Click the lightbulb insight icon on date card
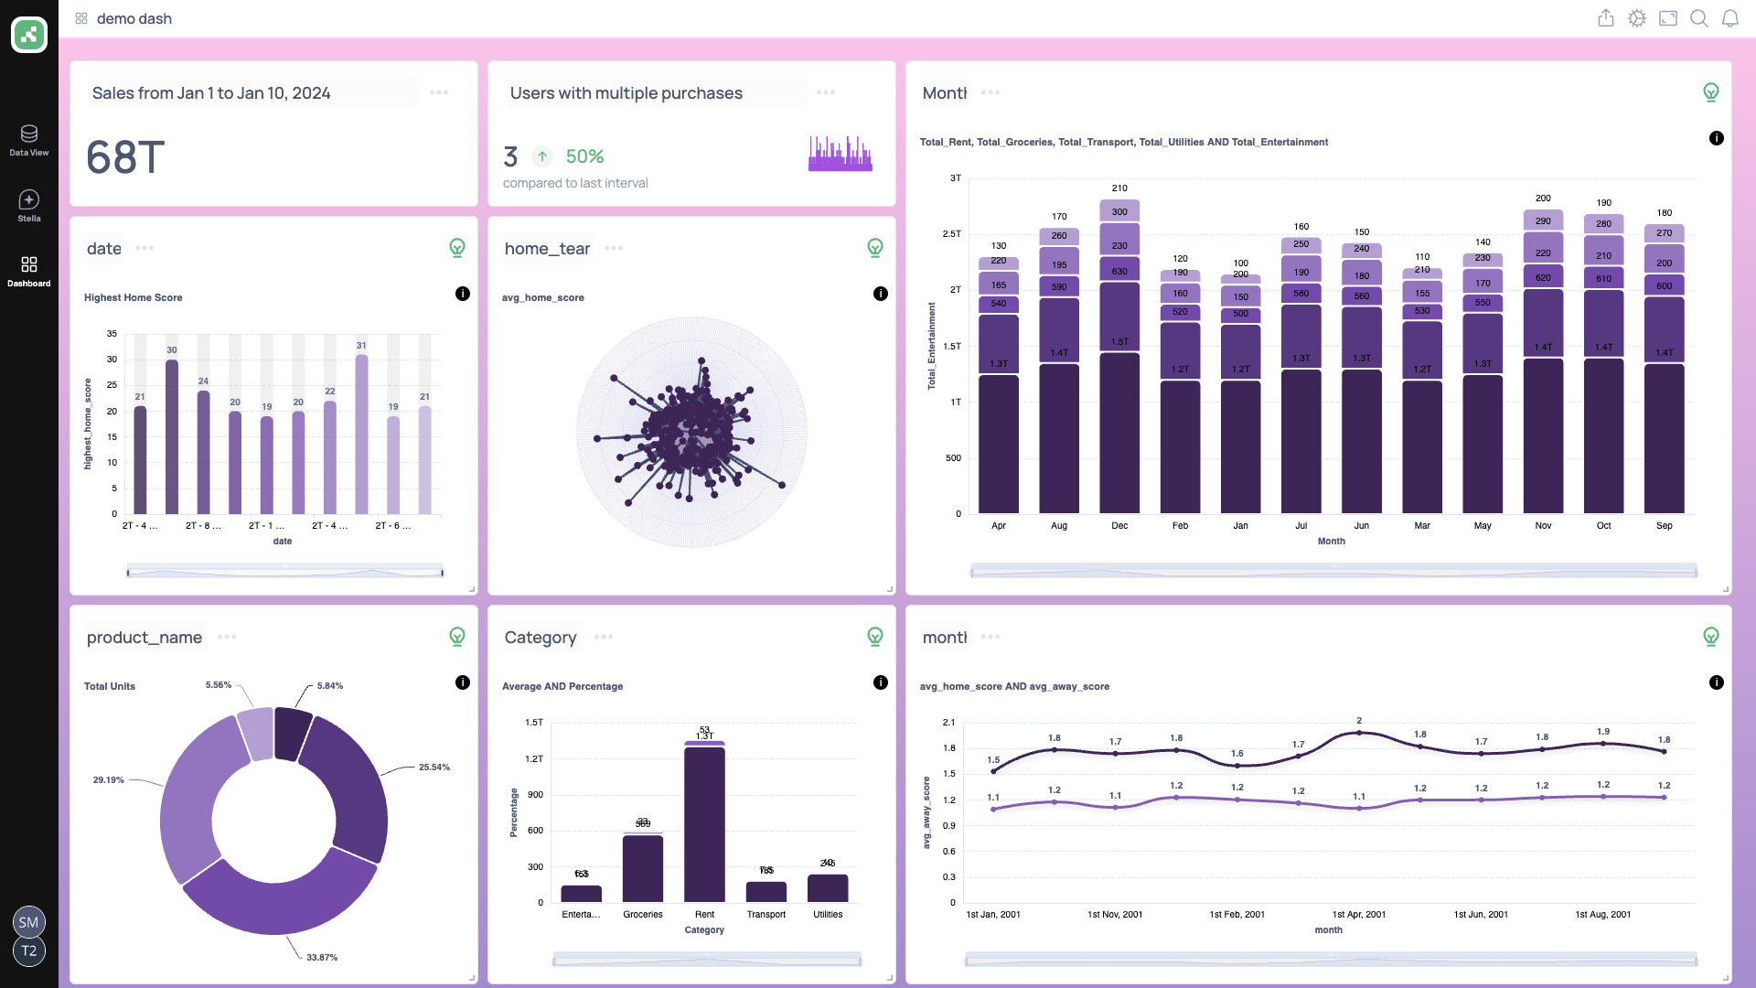The width and height of the screenshot is (1756, 988). click(x=457, y=248)
